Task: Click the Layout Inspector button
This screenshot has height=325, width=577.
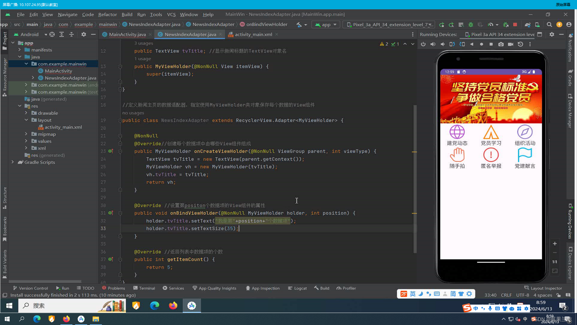Action: [x=543, y=288]
